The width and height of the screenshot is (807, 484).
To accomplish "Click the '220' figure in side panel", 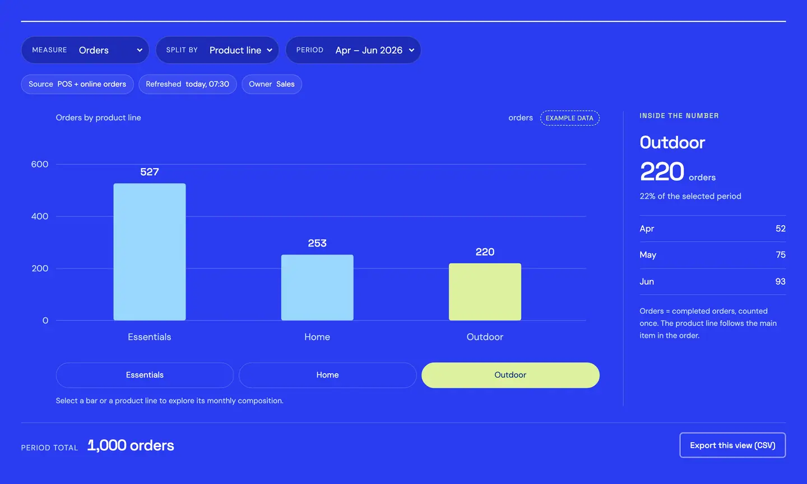I will pyautogui.click(x=662, y=171).
